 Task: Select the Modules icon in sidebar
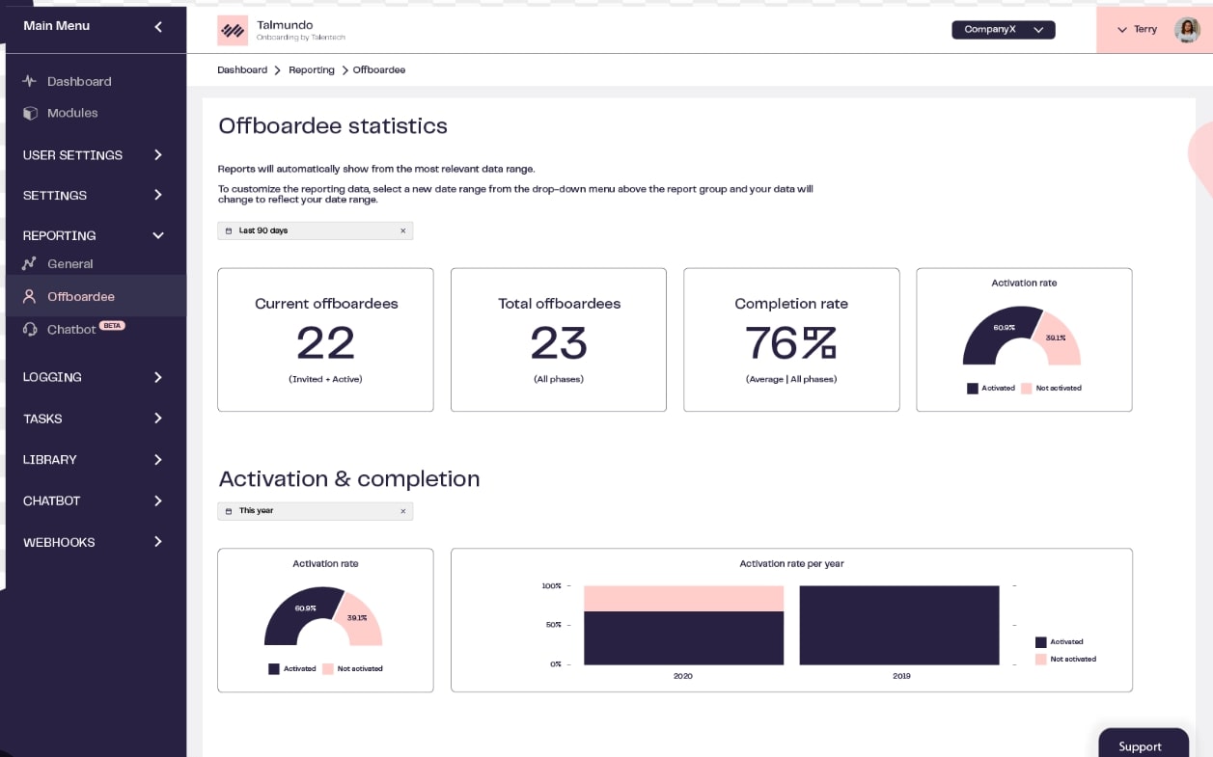[30, 113]
